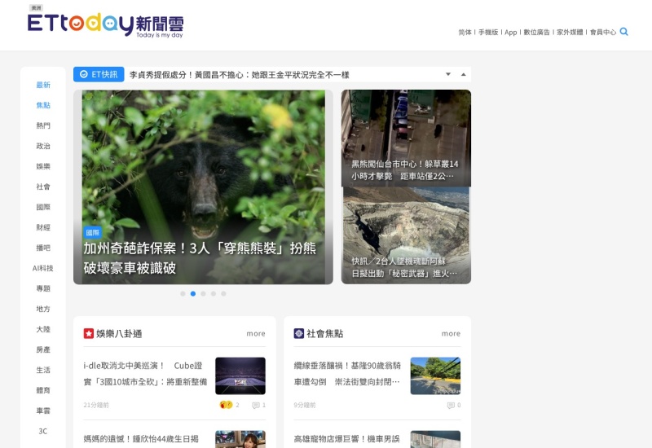Click the 高雄寵物店 article thumbnail
652x448 pixels.
pyautogui.click(x=435, y=439)
